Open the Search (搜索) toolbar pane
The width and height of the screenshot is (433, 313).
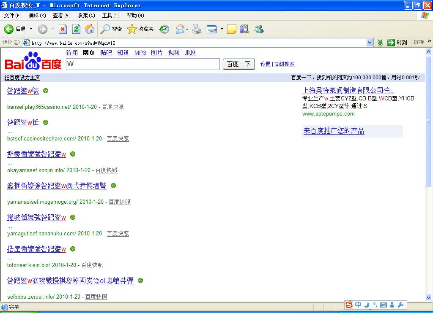coord(111,29)
